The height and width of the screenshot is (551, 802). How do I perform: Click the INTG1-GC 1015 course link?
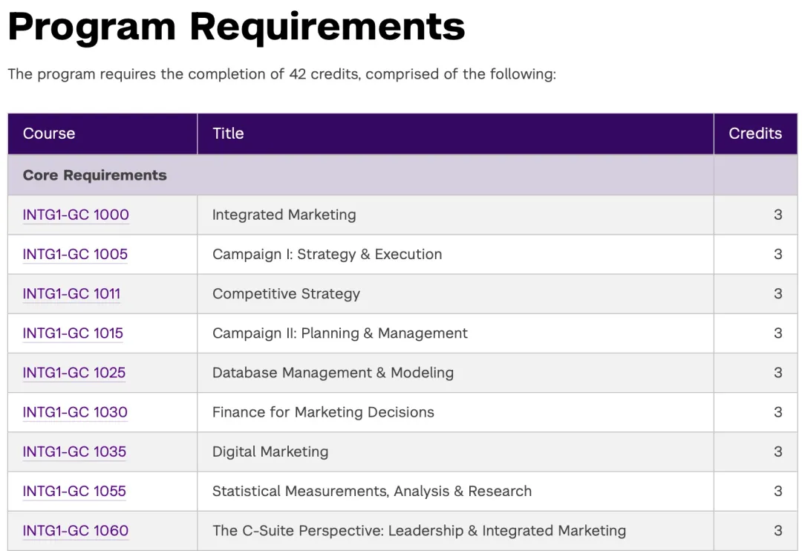click(73, 333)
